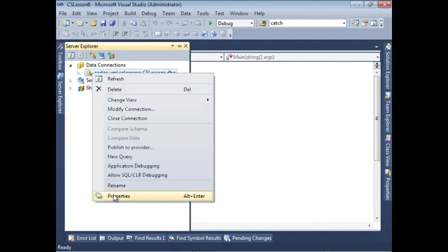Collapse the Data Connections tree node
448x252 pixels.
click(71, 66)
